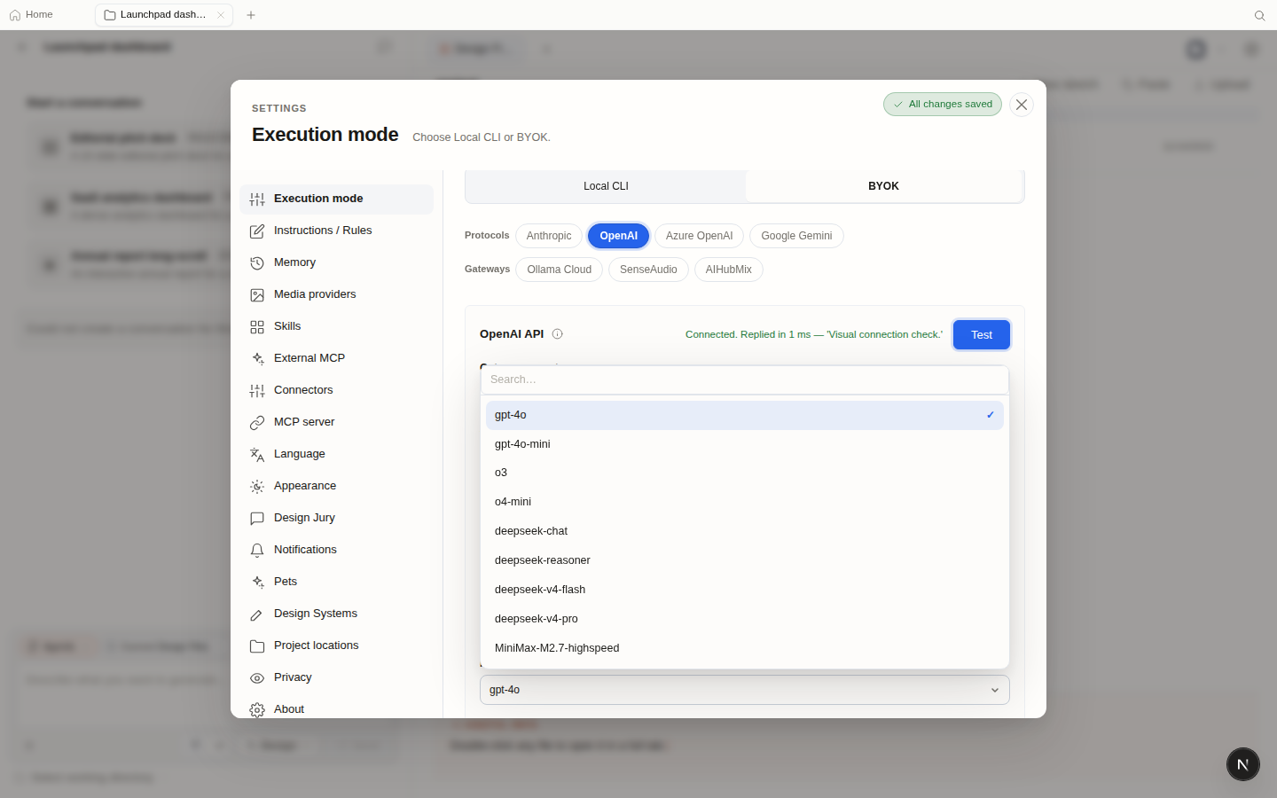
Task: Click the Memory history icon
Action: 257,263
